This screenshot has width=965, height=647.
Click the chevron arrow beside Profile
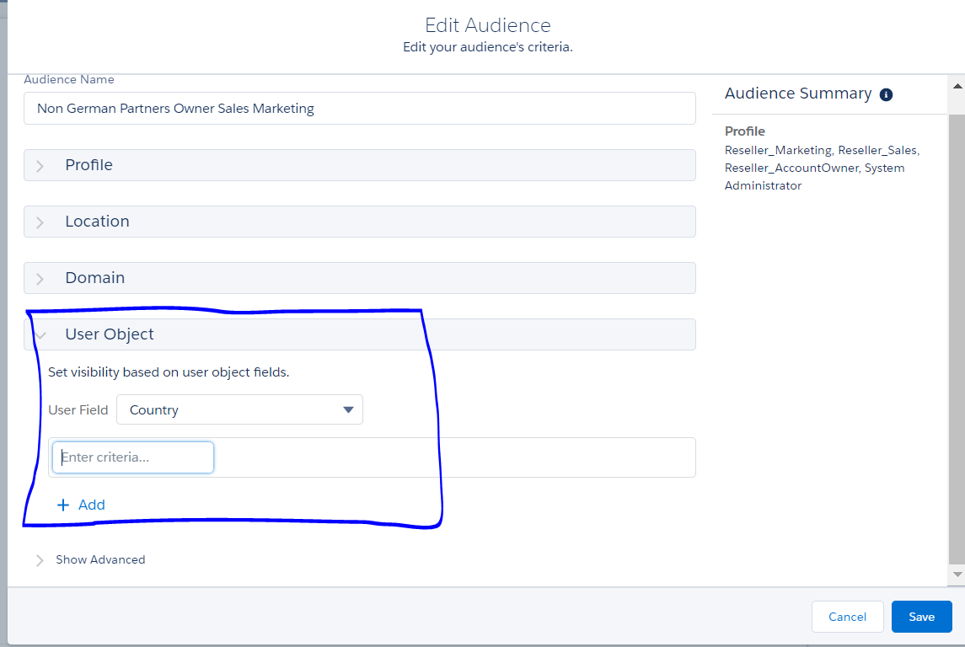coord(40,166)
